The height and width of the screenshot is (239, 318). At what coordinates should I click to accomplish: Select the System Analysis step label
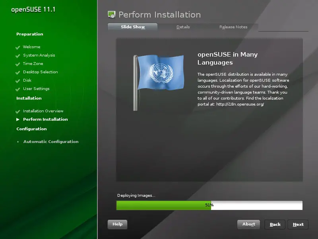click(x=39, y=55)
